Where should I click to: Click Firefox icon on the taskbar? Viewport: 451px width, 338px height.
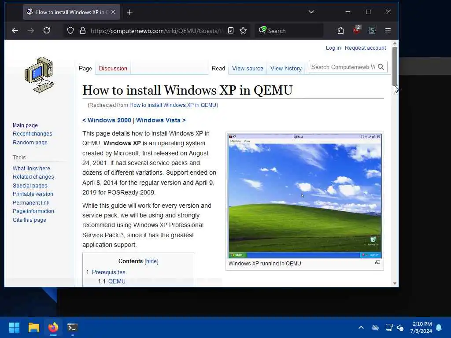point(53,327)
